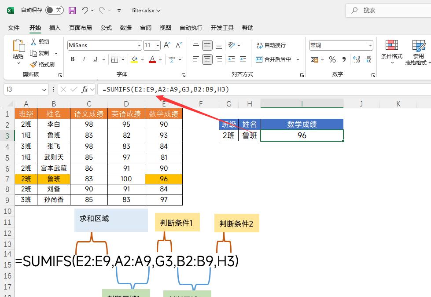Switch to the 页面布局 tab
The image size is (431, 297).
click(x=80, y=28)
